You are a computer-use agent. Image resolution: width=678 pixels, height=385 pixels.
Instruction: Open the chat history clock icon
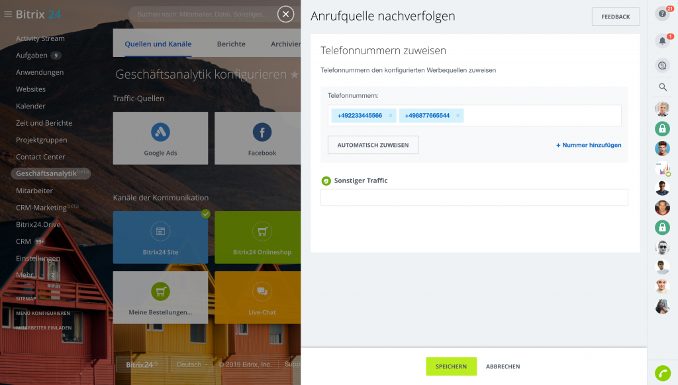[662, 65]
